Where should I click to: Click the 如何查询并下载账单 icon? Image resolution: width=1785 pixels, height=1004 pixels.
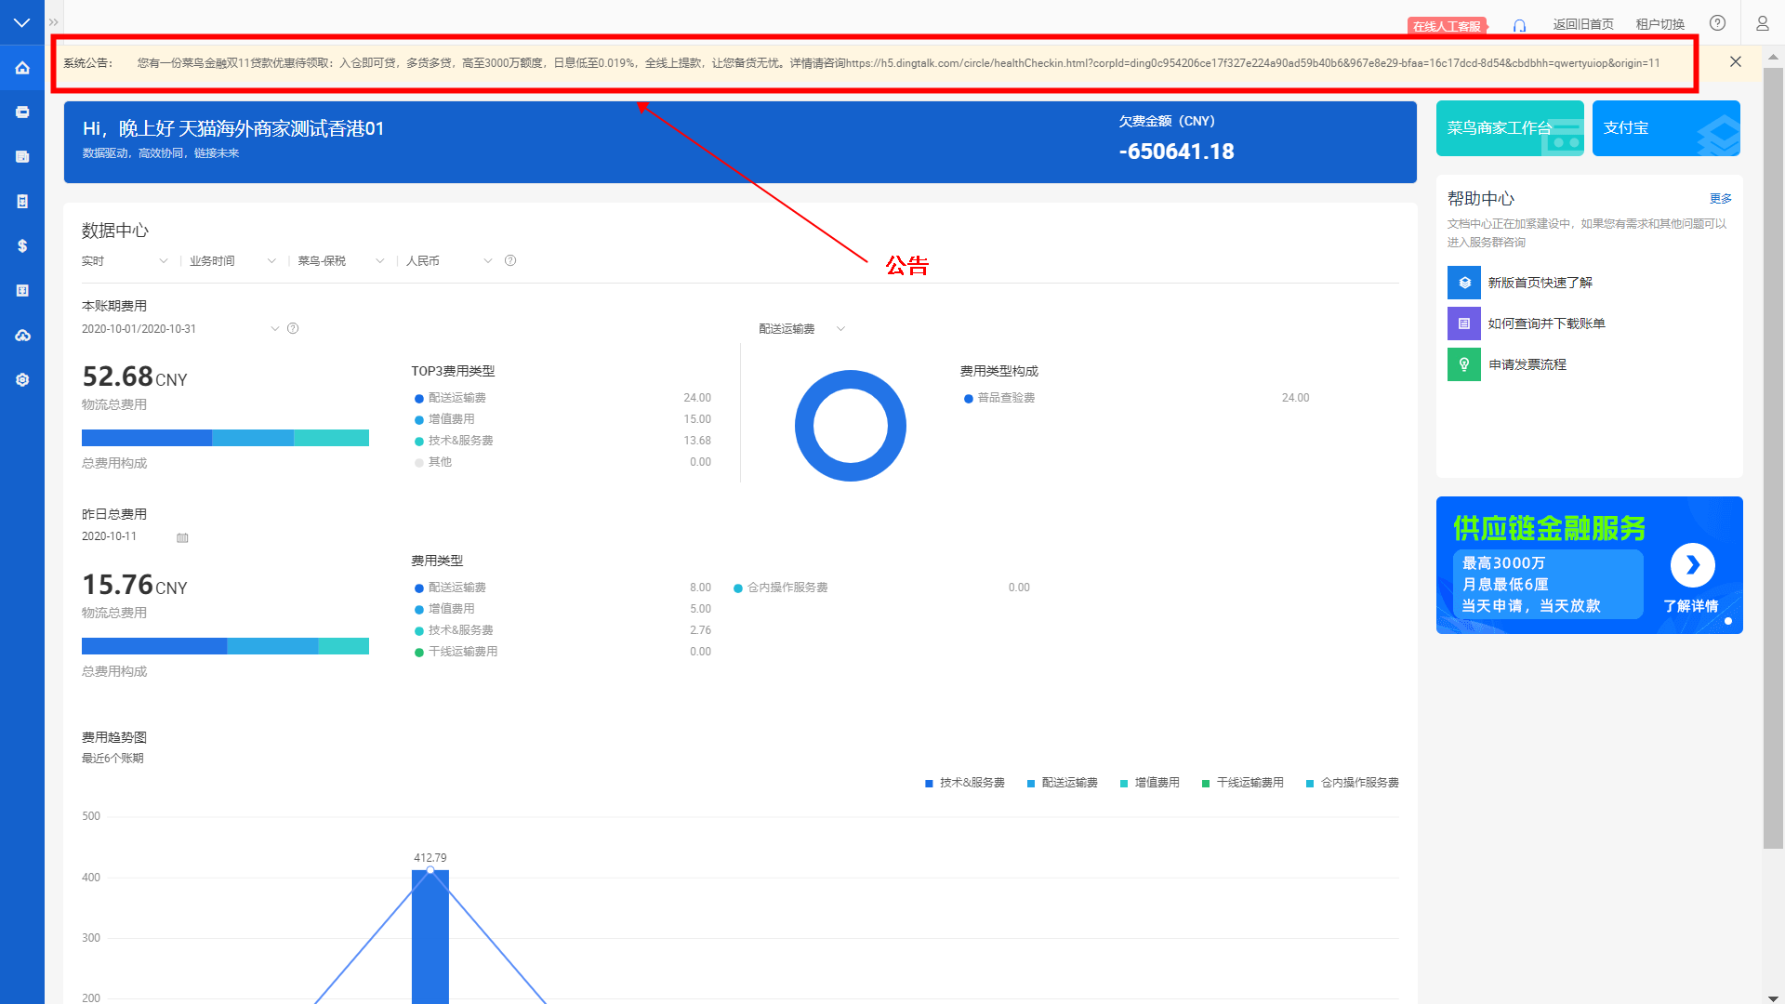(1463, 324)
